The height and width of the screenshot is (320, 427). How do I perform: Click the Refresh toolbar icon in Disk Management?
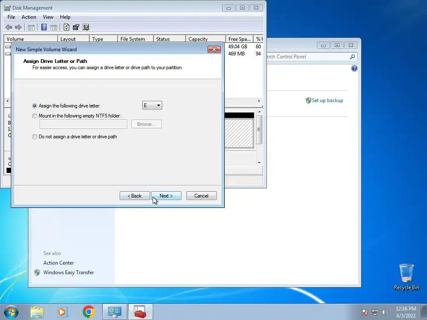pos(66,27)
